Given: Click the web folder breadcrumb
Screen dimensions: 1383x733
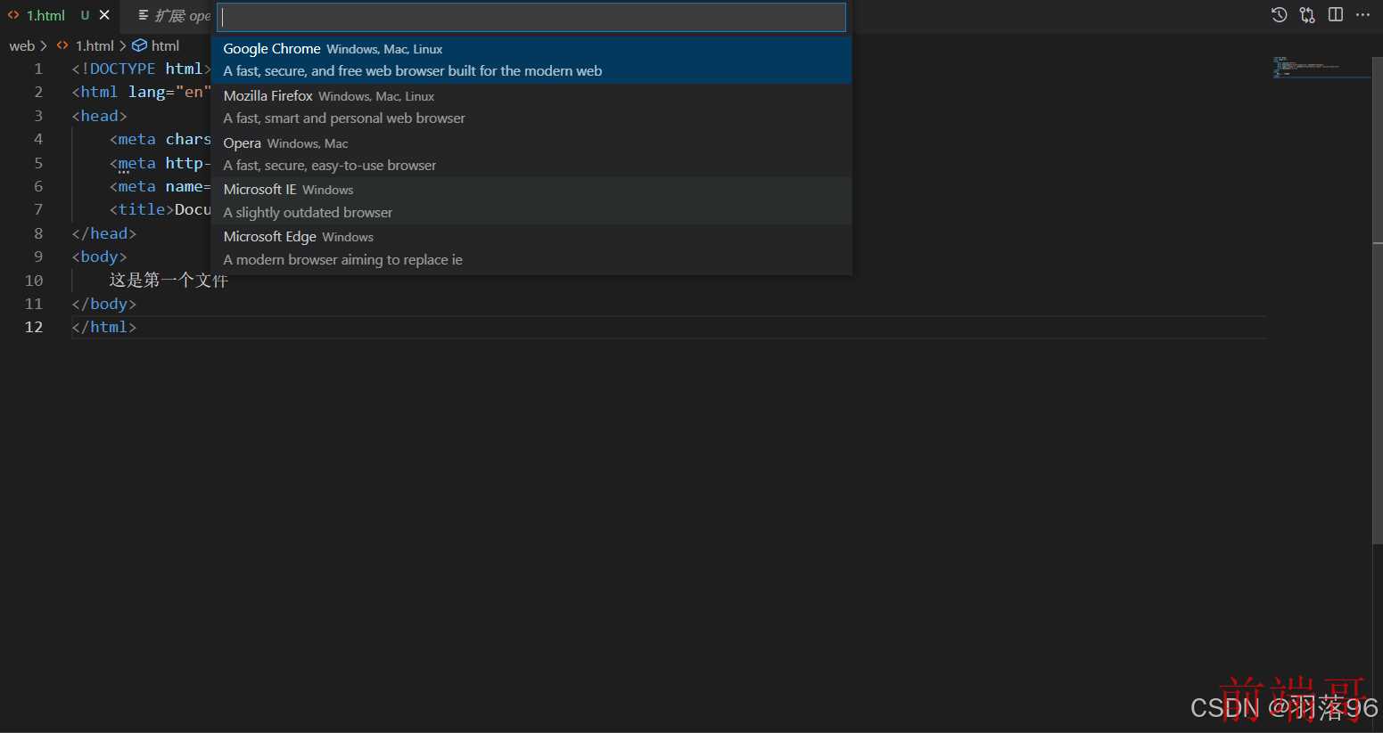Looking at the screenshot, I should [x=22, y=45].
